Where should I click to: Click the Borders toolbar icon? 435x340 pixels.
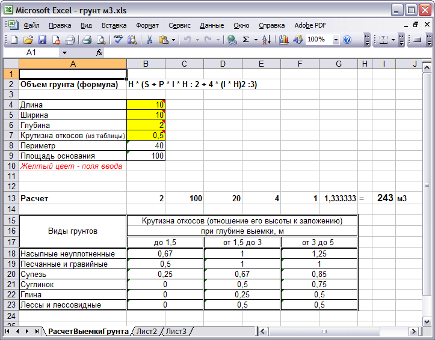click(x=384, y=40)
